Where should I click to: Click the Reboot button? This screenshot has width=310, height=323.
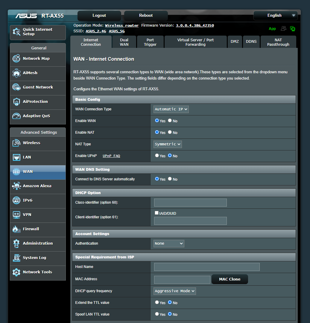click(x=146, y=16)
